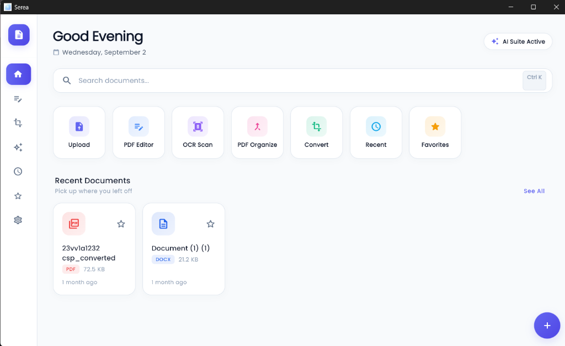This screenshot has width=565, height=346.
Task: Open Settings gear in sidebar
Action: click(x=18, y=220)
